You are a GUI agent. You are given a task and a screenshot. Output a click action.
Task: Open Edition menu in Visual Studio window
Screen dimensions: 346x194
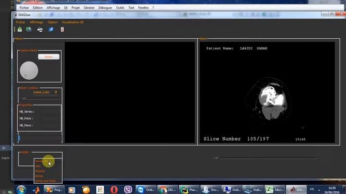pyautogui.click(x=38, y=8)
